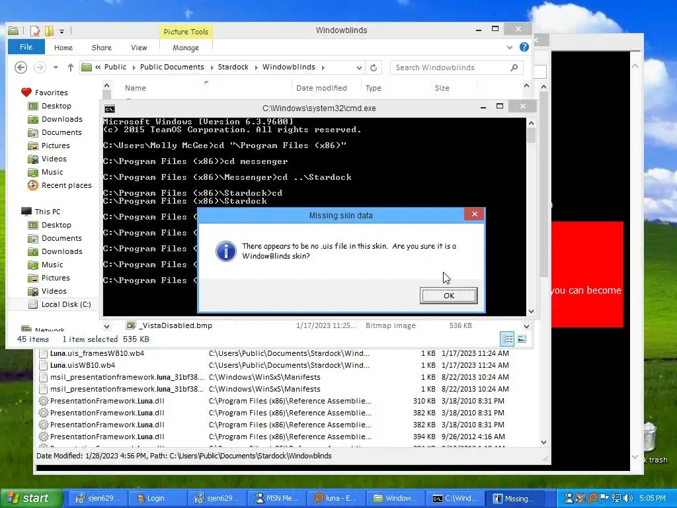Sort by the Size column header

pyautogui.click(x=442, y=88)
